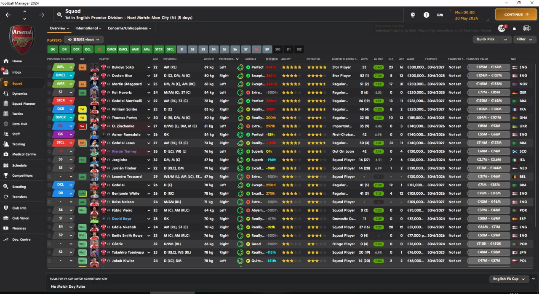Expand chevron next to Gabriel Jesus name
The width and height of the screenshot is (539, 294).
pos(149,143)
